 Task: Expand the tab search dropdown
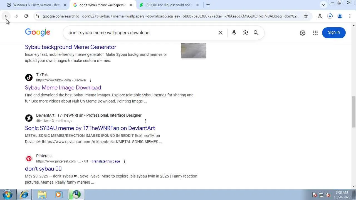pyautogui.click(x=323, y=5)
